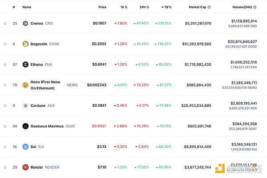Click the Goatseus Maximus logo icon
This screenshot has height=178, width=267.
[25, 126]
